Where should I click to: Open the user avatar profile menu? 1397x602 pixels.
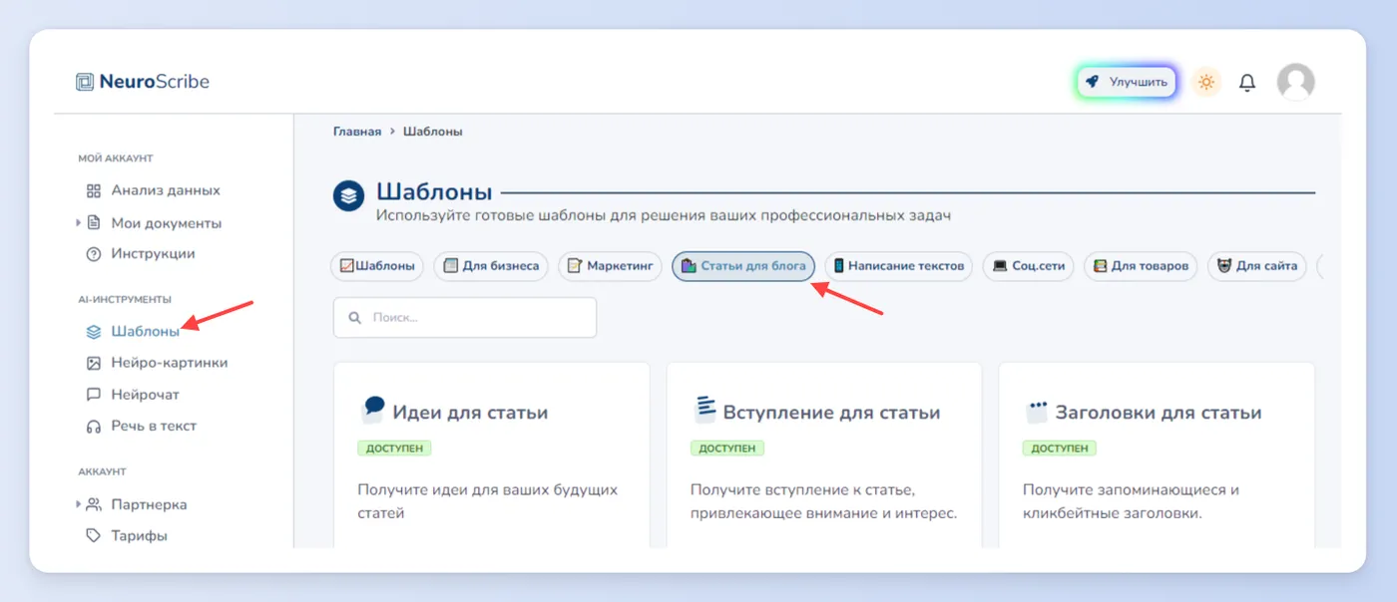pyautogui.click(x=1296, y=82)
